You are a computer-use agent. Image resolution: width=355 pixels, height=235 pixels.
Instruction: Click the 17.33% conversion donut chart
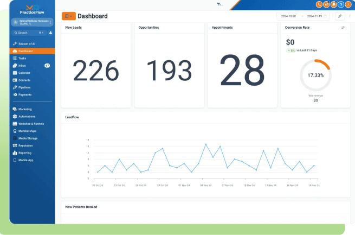(315, 75)
